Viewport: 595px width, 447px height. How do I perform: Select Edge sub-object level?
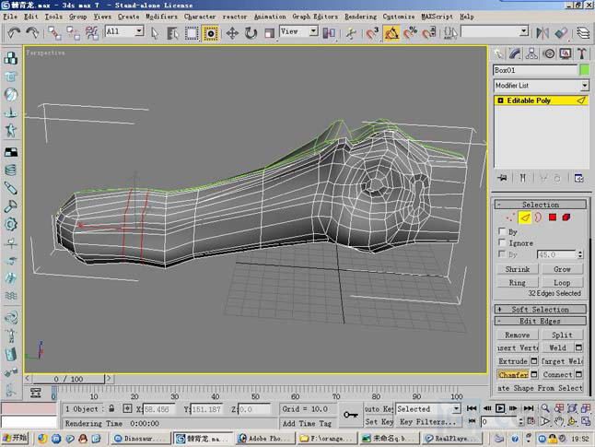525,218
